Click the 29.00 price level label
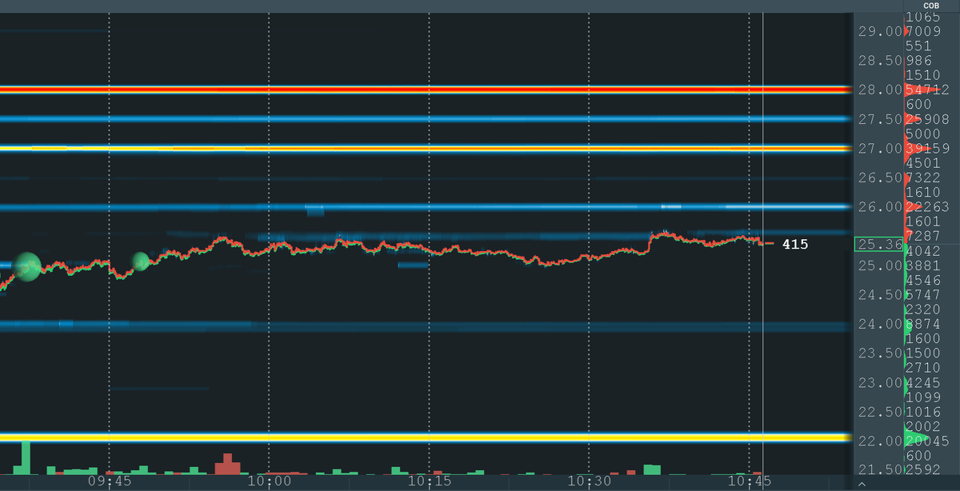960x491 pixels. click(880, 31)
